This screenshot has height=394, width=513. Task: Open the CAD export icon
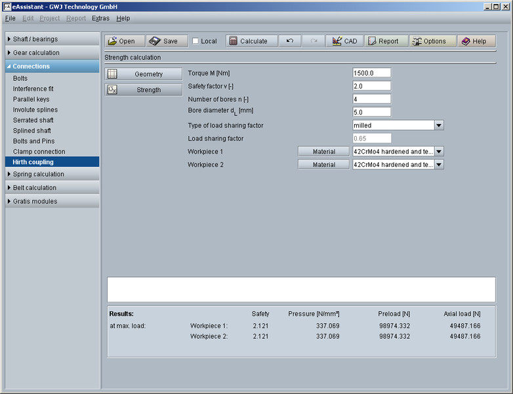pyautogui.click(x=337, y=41)
